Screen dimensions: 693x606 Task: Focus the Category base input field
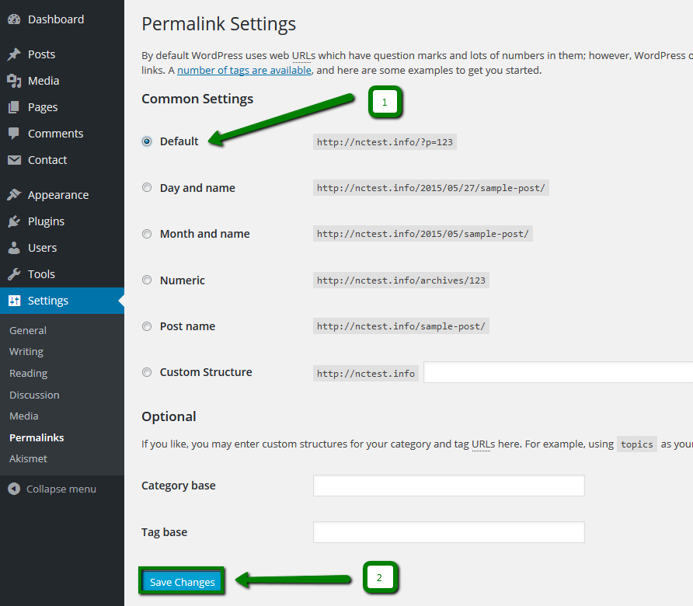point(449,486)
